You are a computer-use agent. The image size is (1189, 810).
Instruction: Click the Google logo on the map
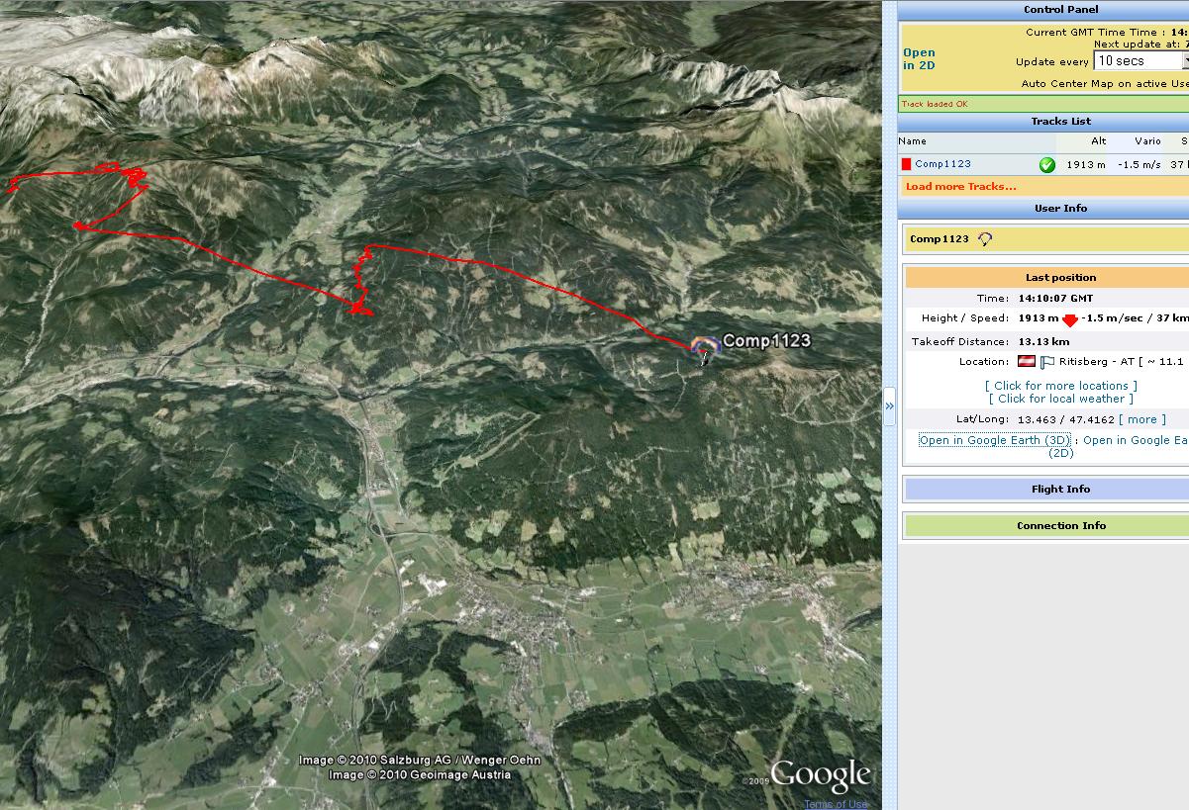(x=820, y=775)
